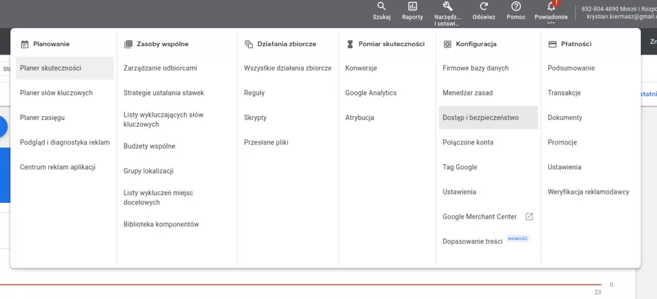Open Skrypty in Działania zbiorcze
Screen dimensions: 657x299
tap(255, 118)
